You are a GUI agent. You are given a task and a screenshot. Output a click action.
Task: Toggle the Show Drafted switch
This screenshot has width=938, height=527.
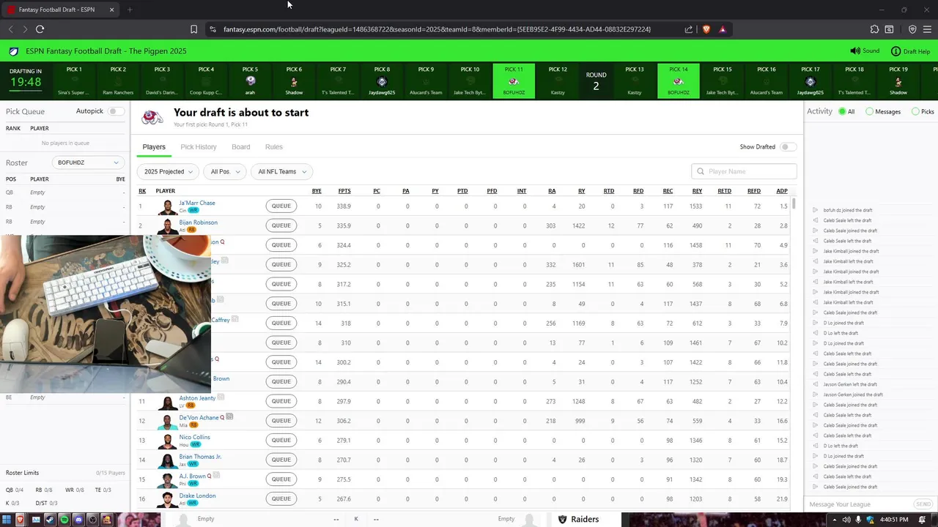(788, 147)
